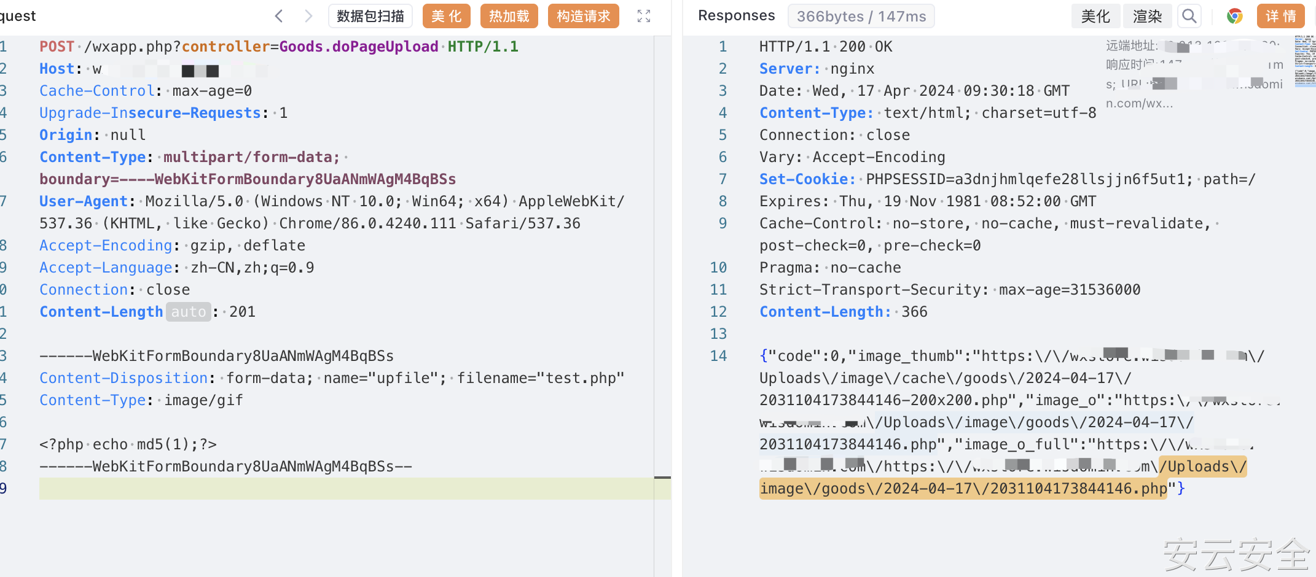Click the Responses panel title
1316x577 pixels.
(737, 15)
